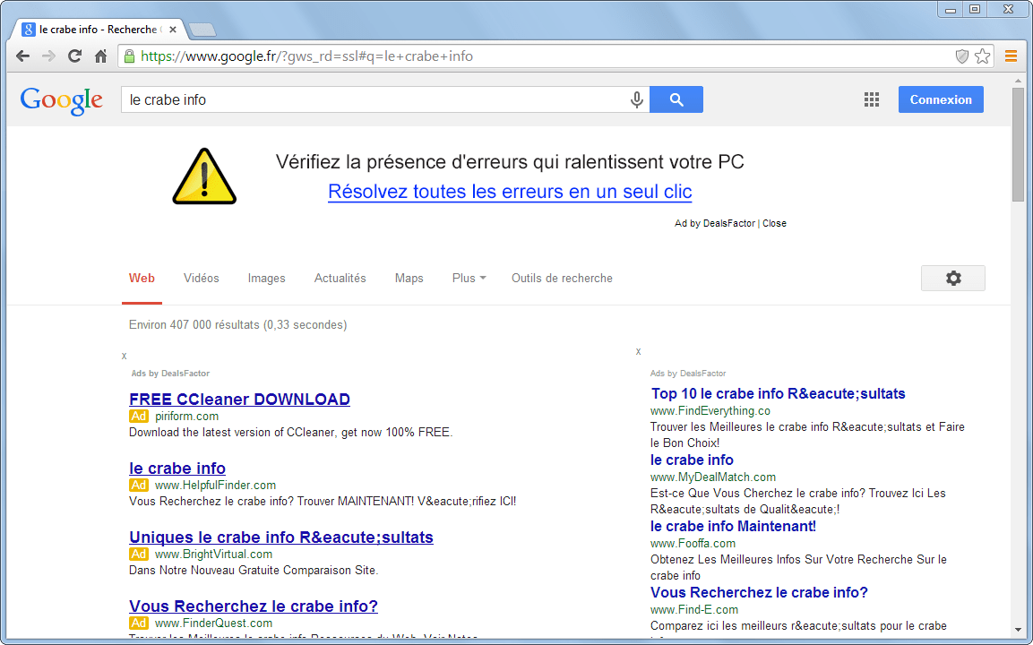Click the green SSL padlock icon
The width and height of the screenshot is (1033, 645).
click(130, 56)
